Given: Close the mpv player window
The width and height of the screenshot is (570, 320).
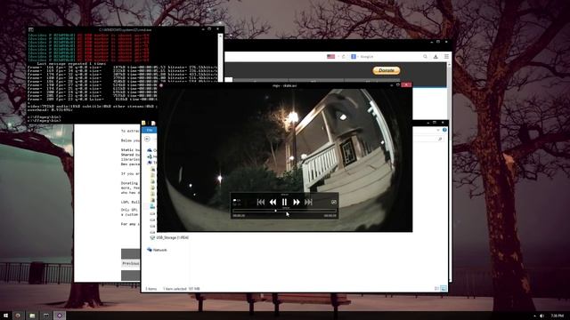Looking at the screenshot, I should tap(406, 85).
